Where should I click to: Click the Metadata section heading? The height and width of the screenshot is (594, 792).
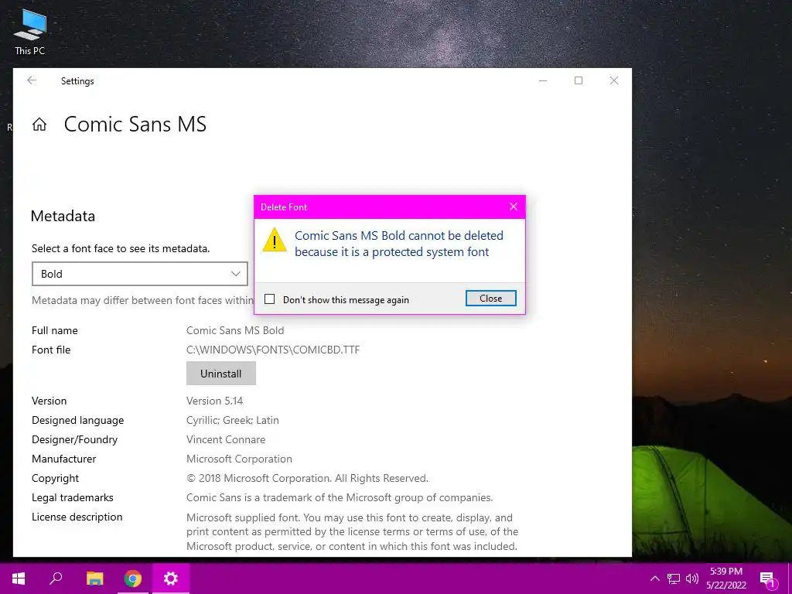click(63, 217)
